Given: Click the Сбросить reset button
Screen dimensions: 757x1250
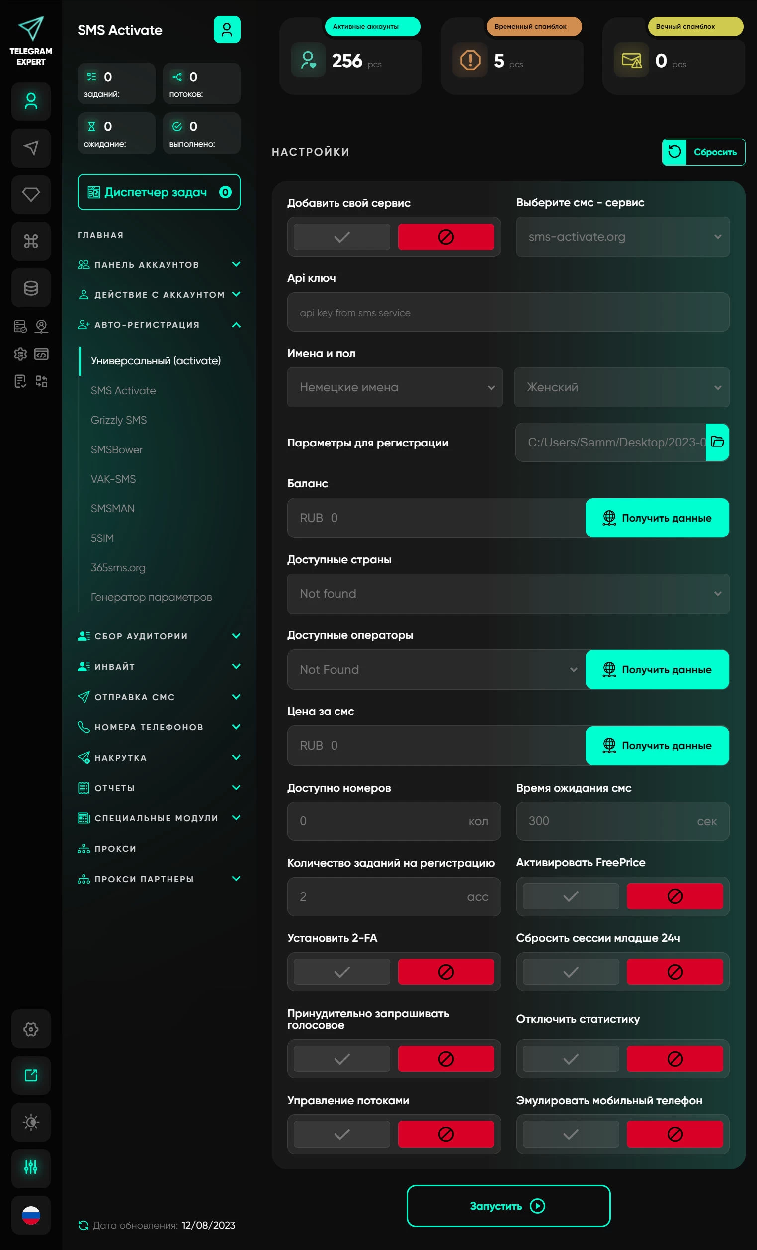Looking at the screenshot, I should click(704, 152).
